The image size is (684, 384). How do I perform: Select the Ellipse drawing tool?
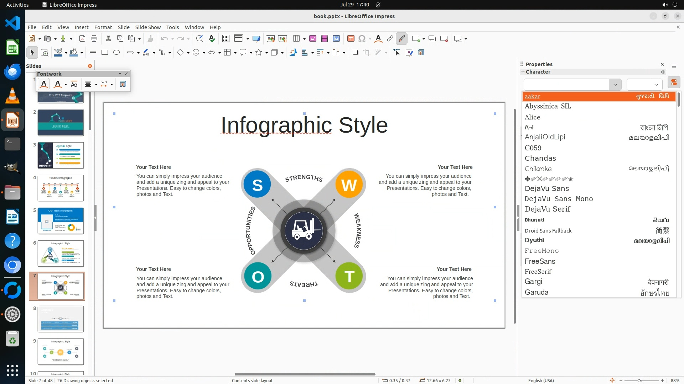(116, 53)
